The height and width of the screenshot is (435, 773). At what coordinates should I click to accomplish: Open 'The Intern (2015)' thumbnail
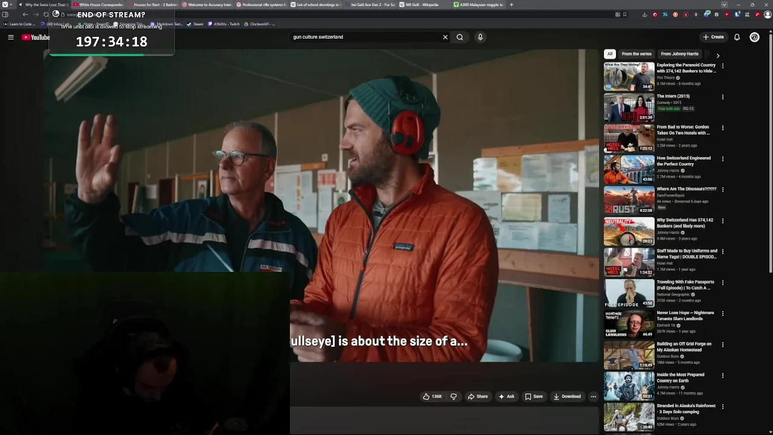click(629, 107)
